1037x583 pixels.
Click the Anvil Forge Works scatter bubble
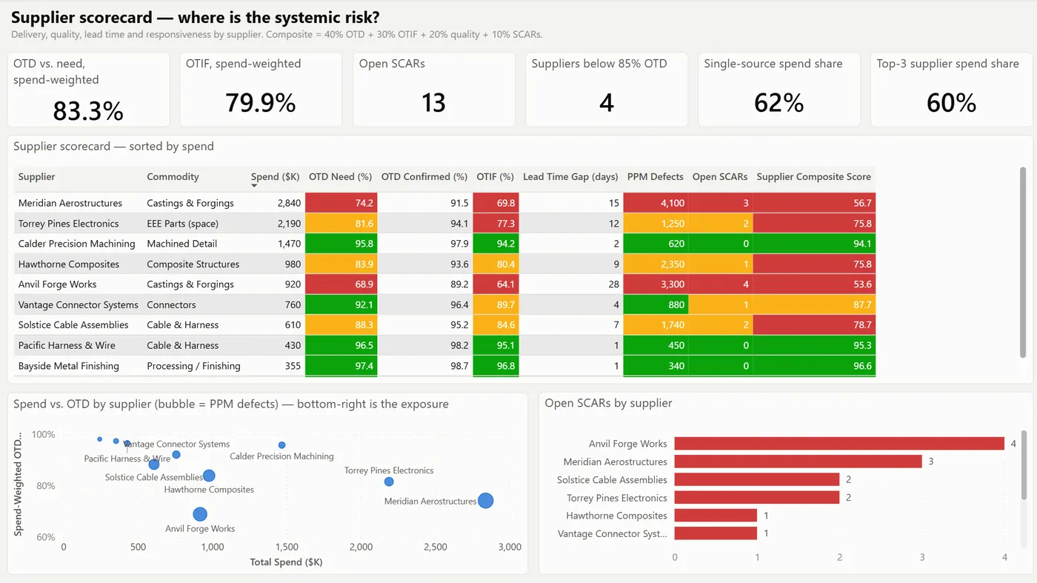point(200,514)
